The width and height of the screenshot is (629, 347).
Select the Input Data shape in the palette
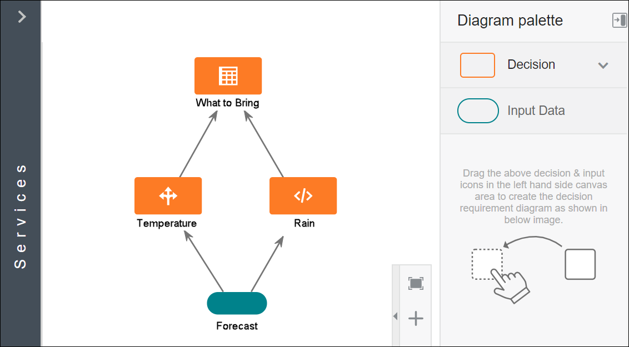tap(478, 110)
